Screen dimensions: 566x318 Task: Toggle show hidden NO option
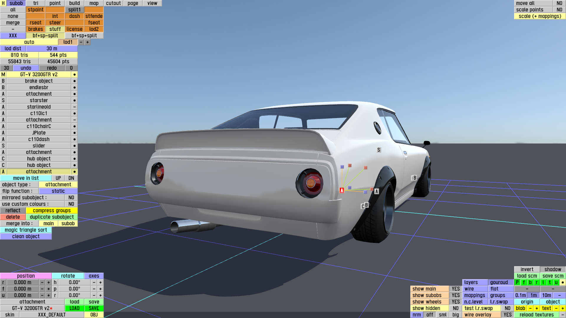tap(455, 308)
